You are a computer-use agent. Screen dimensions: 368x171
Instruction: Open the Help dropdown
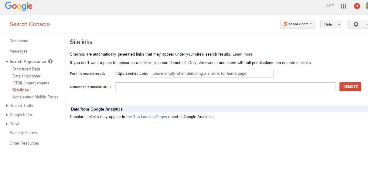331,24
